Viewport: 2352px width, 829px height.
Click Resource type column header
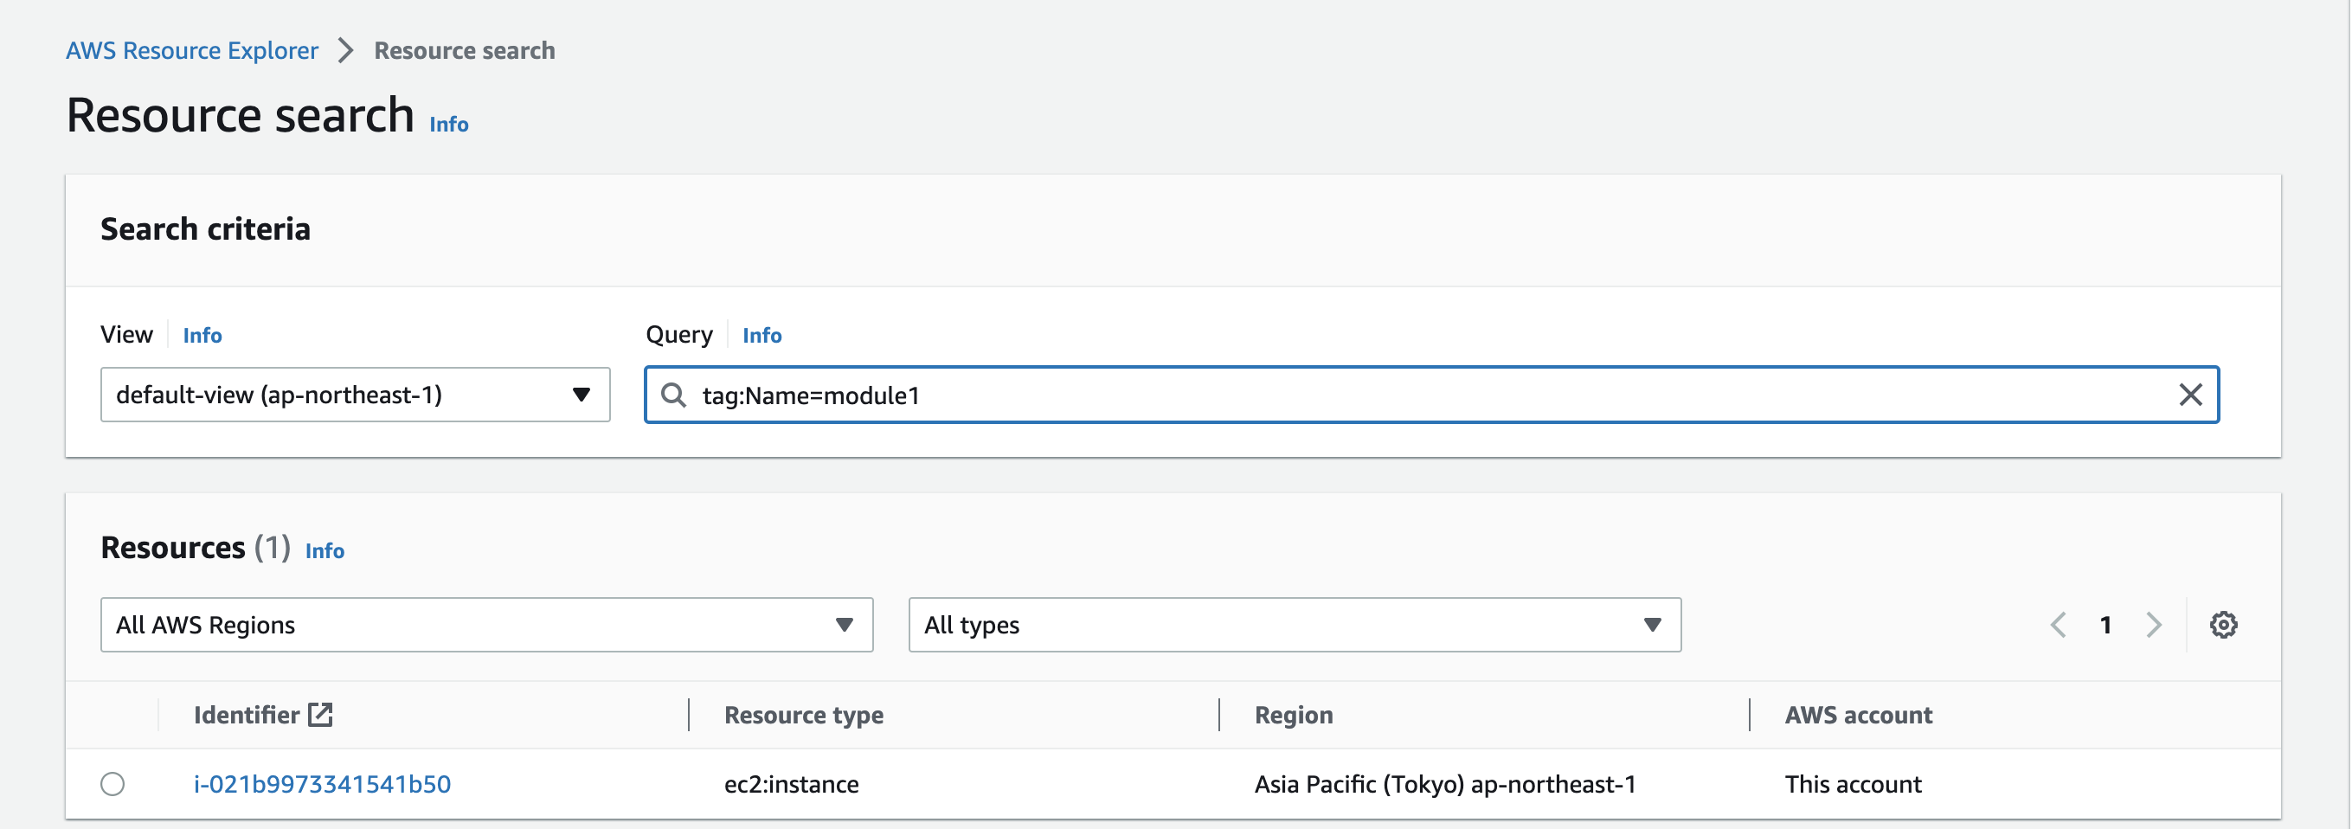pos(804,715)
